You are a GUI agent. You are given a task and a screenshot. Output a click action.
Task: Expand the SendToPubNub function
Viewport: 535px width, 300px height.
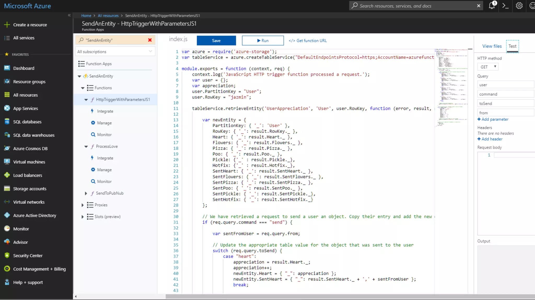click(x=86, y=193)
